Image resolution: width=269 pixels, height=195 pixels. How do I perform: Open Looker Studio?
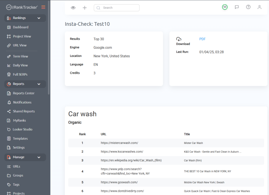coord(22,129)
